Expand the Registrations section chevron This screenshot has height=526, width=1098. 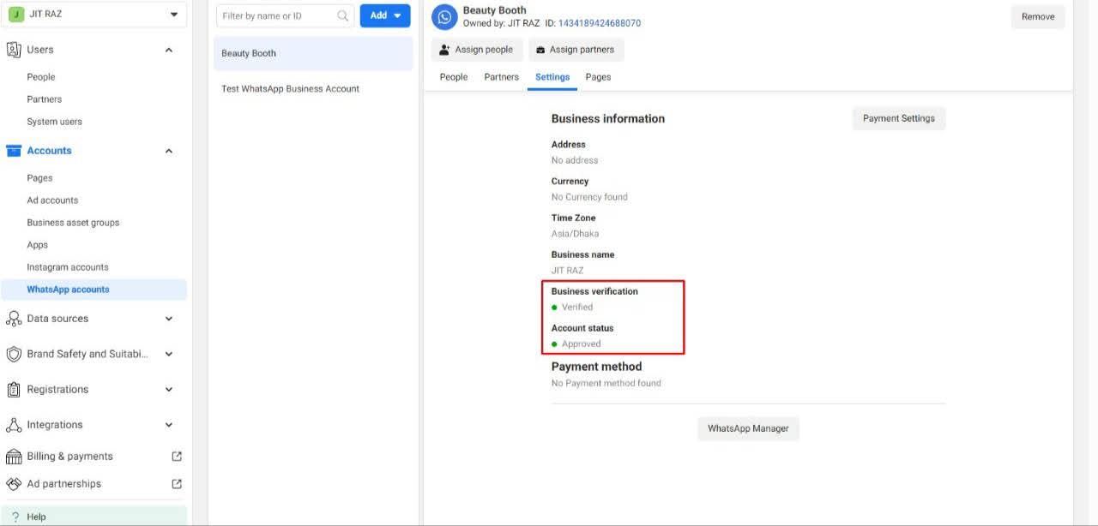tap(169, 390)
